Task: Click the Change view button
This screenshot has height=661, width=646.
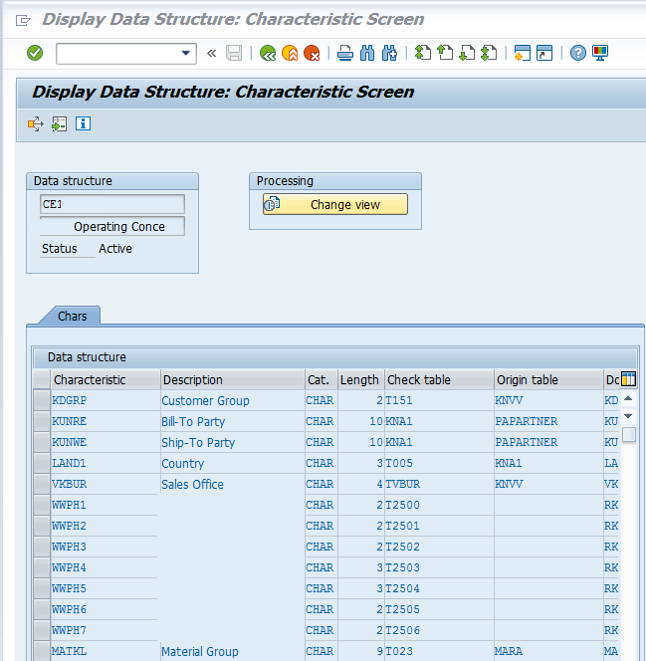Action: pos(335,204)
